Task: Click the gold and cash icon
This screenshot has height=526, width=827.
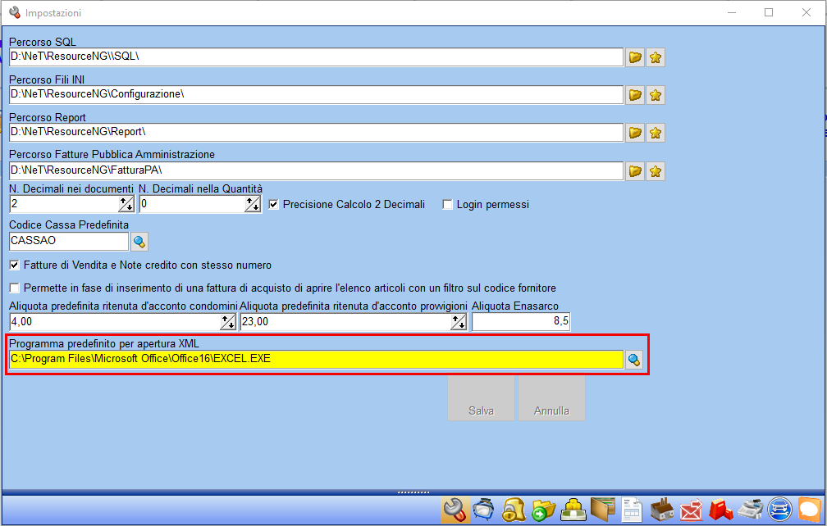Action: point(573,510)
